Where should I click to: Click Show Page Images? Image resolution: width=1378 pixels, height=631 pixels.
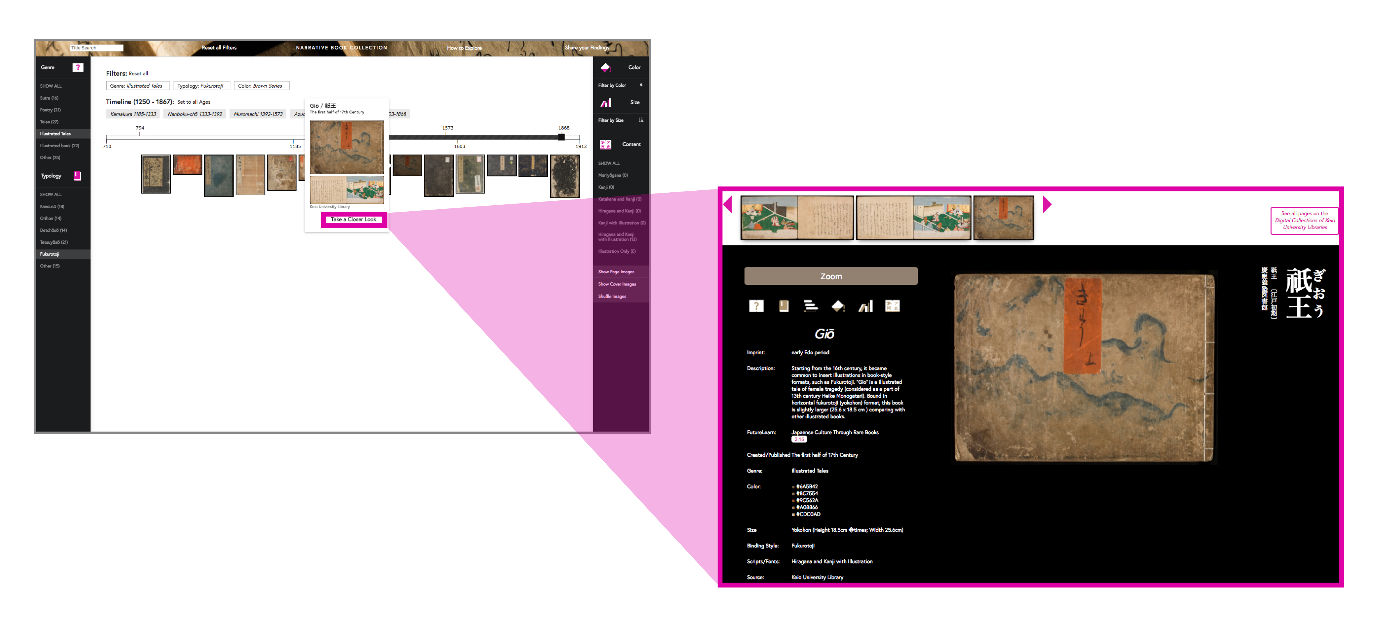coord(616,272)
